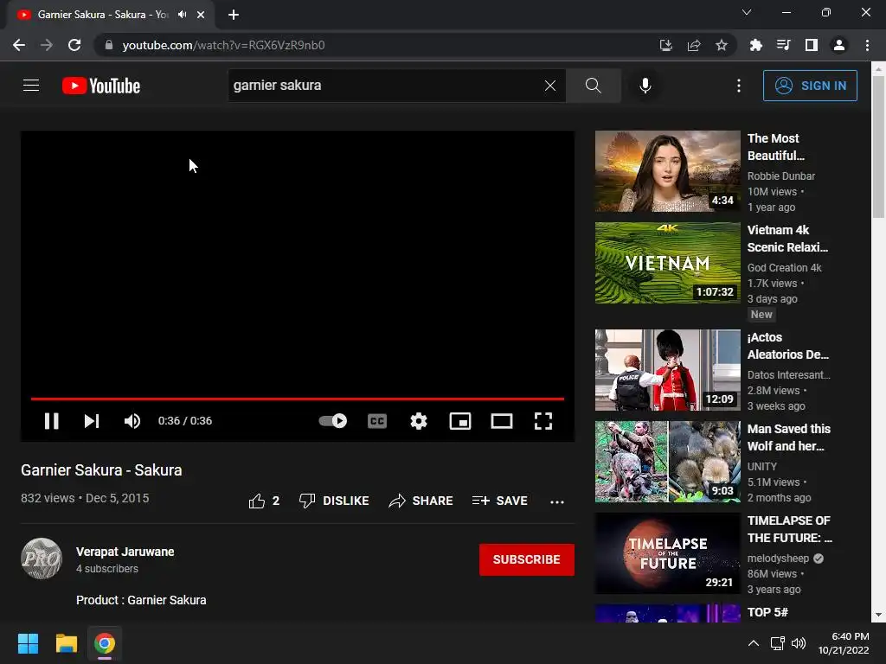Enter full screen mode
886x664 pixels.
[543, 421]
